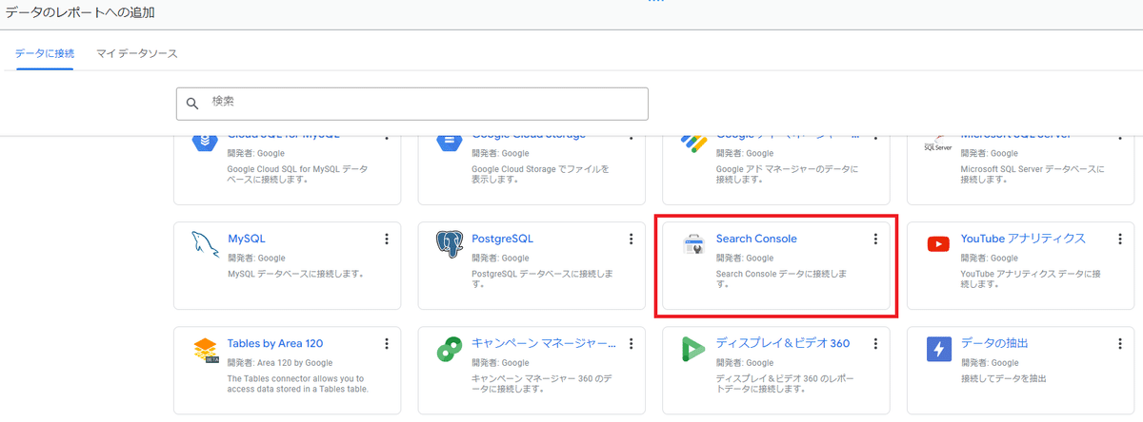
Task: Select the ディスプレイ＆ビデオ 360 title
Action: pyautogui.click(x=783, y=343)
